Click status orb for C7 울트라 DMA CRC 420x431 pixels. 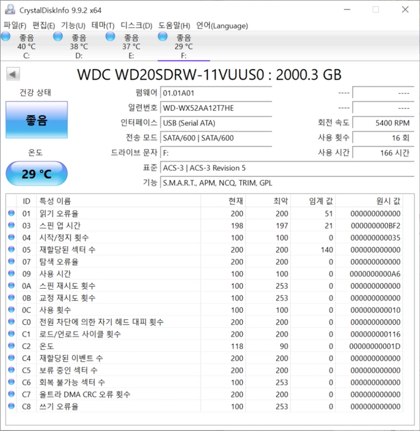click(x=11, y=394)
